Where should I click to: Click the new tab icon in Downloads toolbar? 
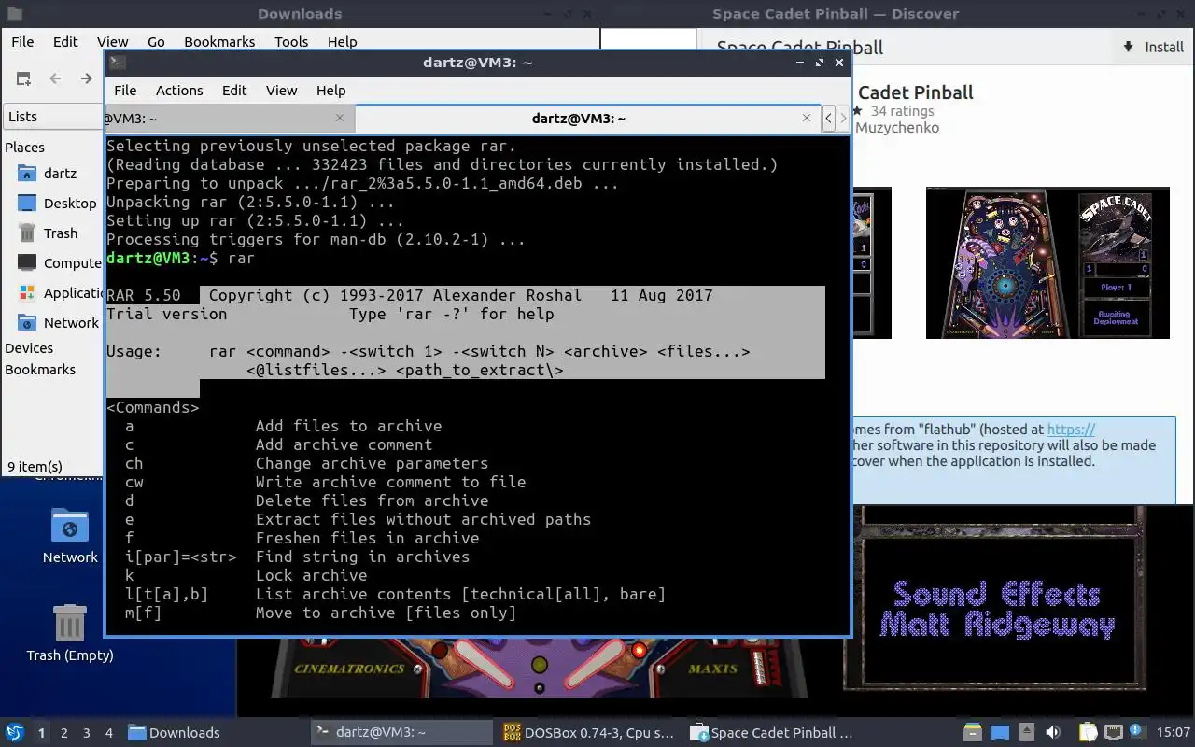23,79
